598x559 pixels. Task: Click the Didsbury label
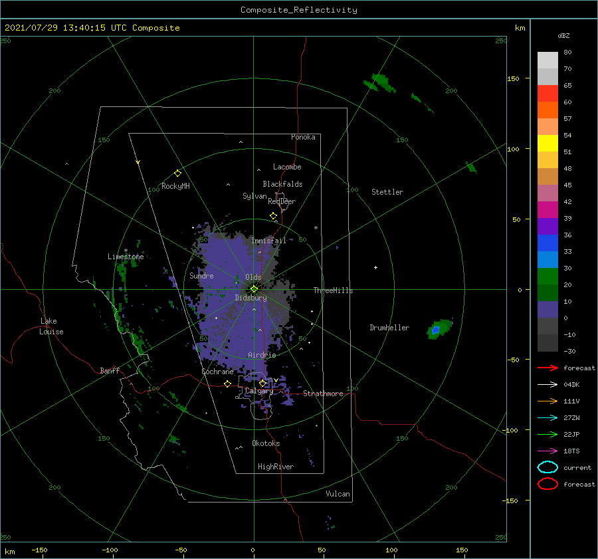point(250,298)
